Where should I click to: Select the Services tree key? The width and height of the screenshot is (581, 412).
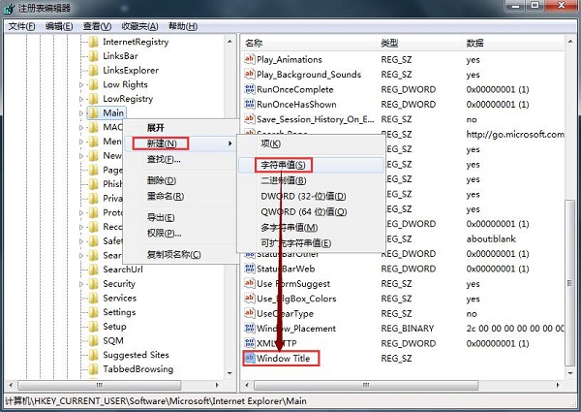(x=119, y=299)
